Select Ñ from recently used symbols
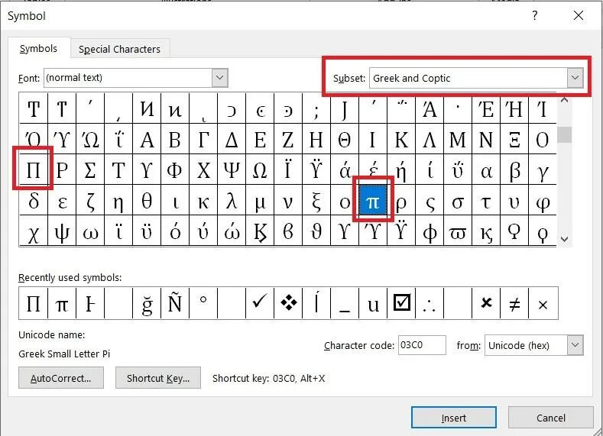 click(175, 303)
